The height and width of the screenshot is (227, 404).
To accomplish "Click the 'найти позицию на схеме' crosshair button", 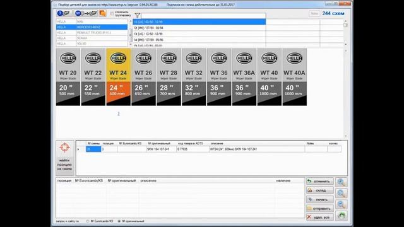I will click(64, 158).
